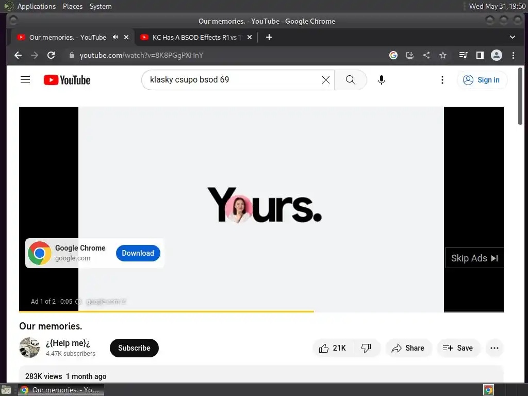Click the video player ad area
Image resolution: width=528 pixels, height=396 pixels.
tap(261, 209)
